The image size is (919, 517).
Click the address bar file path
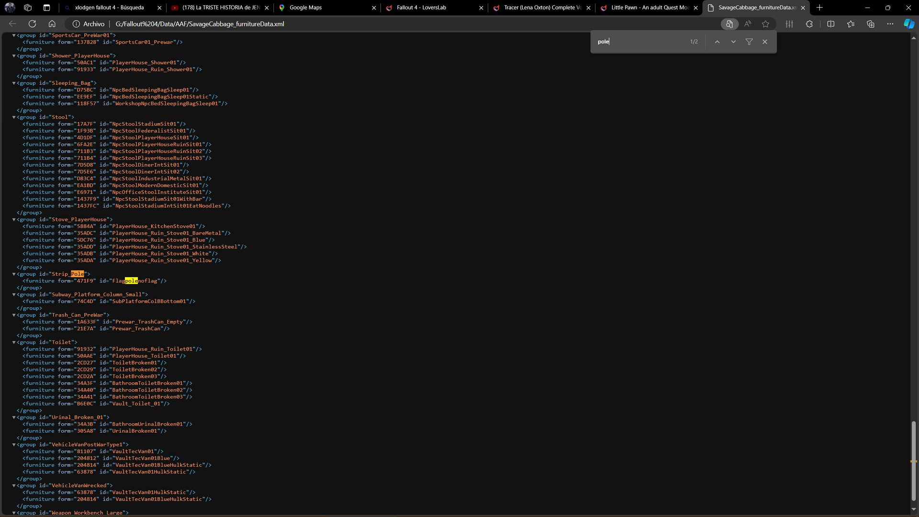(200, 24)
